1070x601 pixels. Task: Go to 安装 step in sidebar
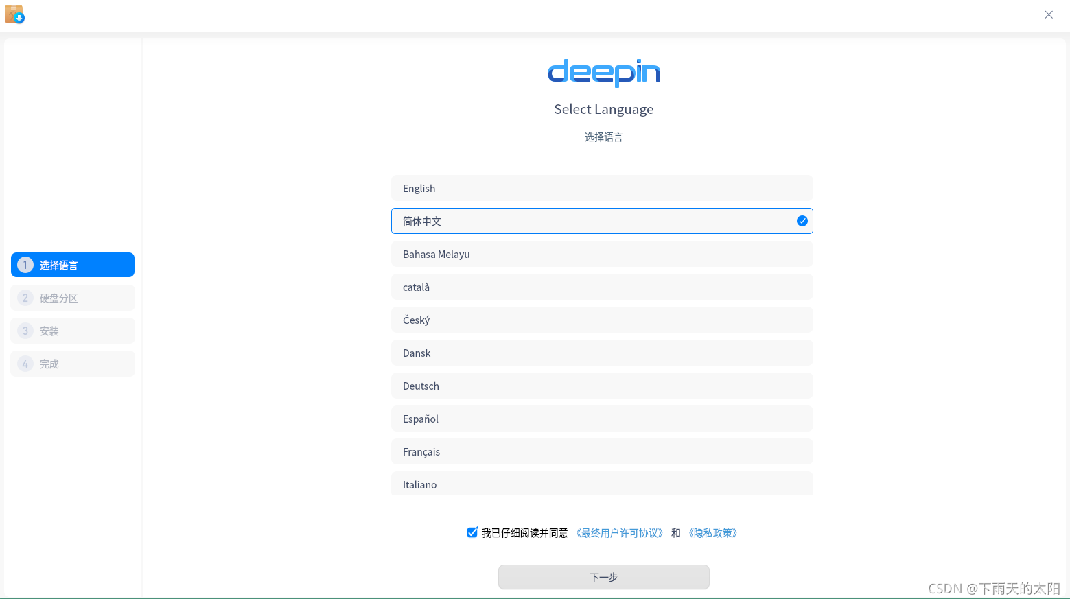point(73,331)
